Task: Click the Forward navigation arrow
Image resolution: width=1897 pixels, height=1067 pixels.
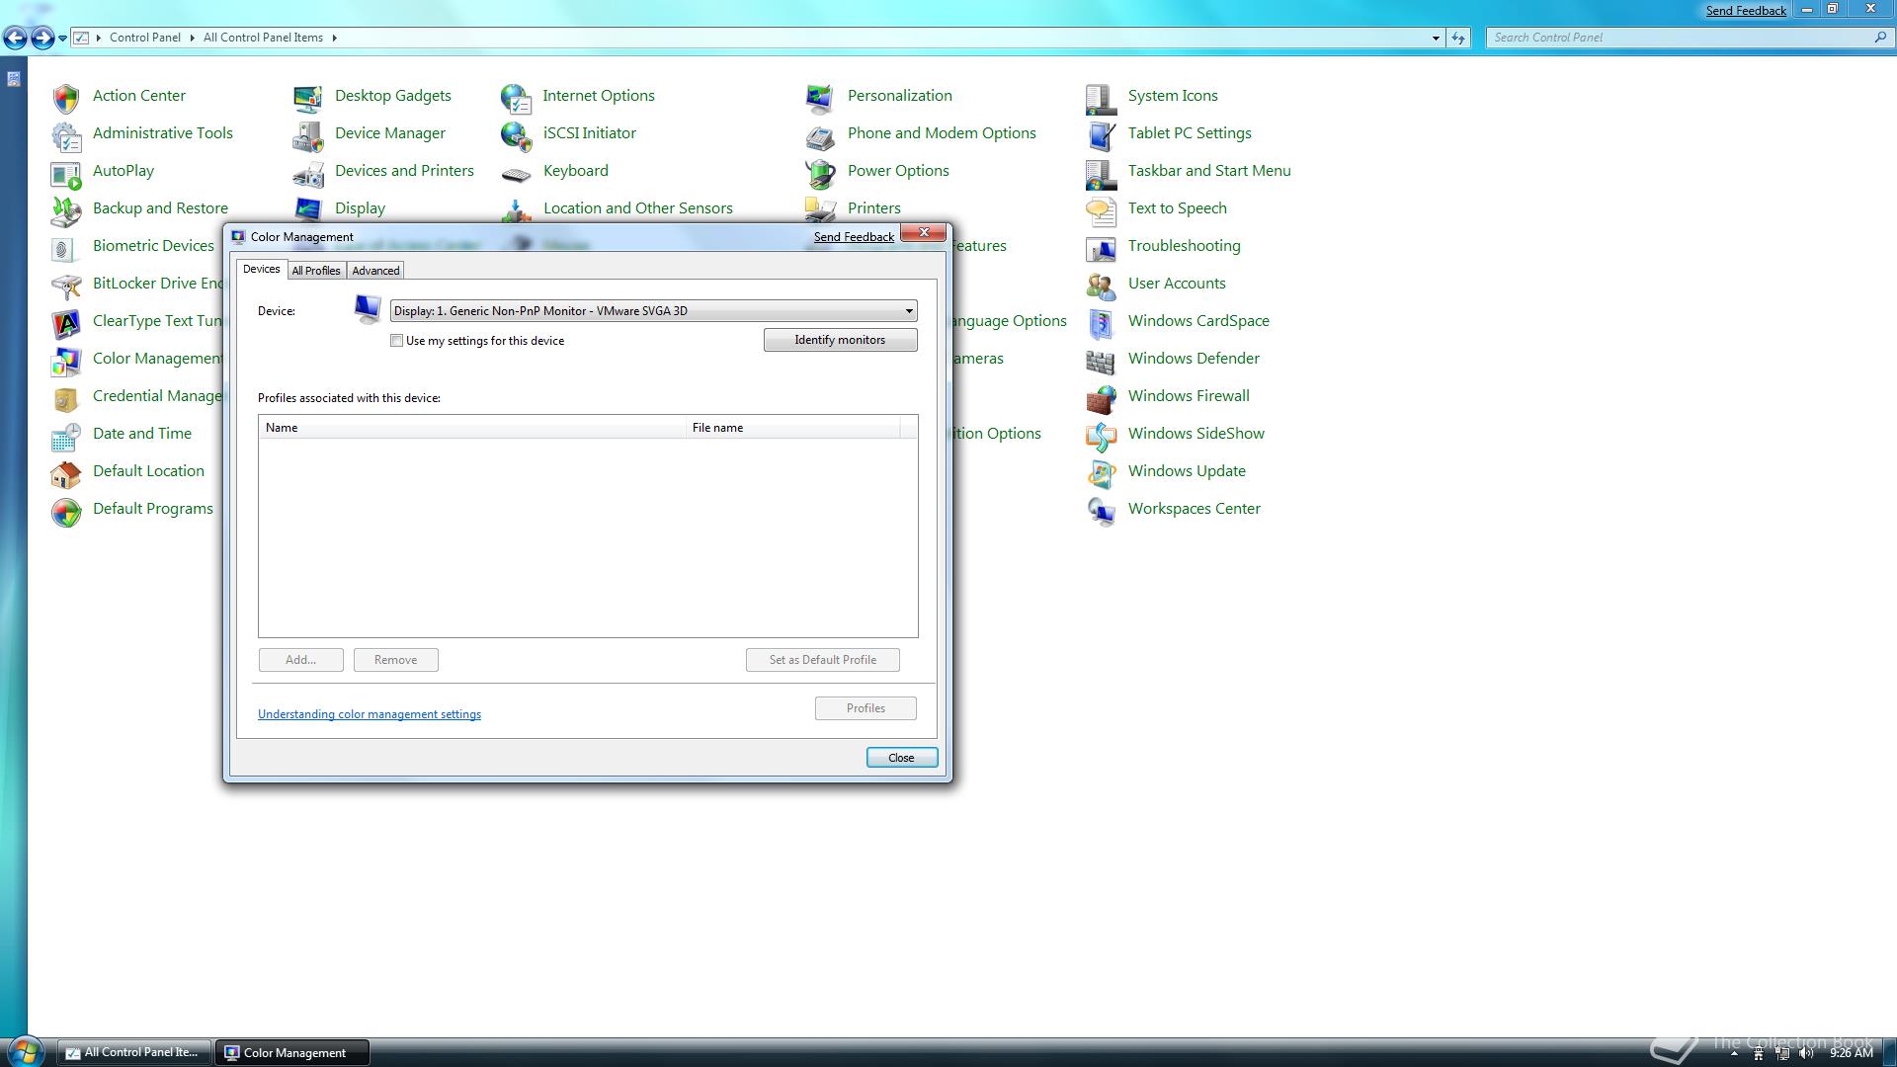Action: tap(42, 38)
